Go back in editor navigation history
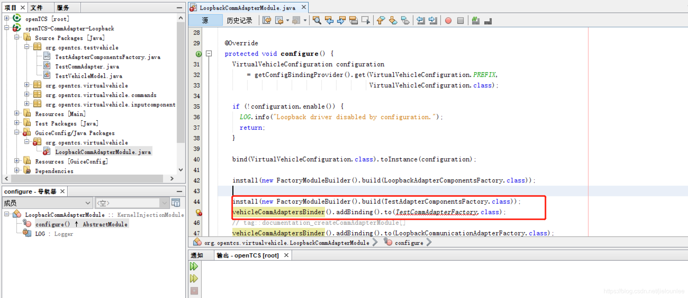 [279, 21]
